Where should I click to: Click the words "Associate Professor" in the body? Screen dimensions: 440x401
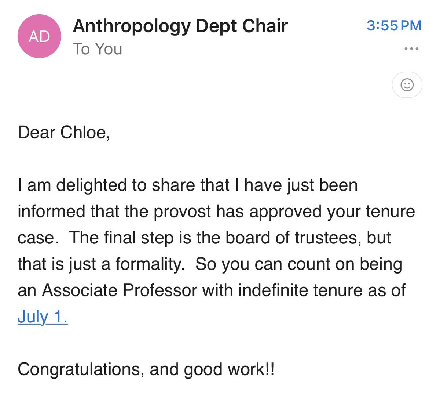click(x=119, y=290)
